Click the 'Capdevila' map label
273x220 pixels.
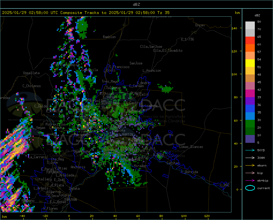click(x=89, y=70)
